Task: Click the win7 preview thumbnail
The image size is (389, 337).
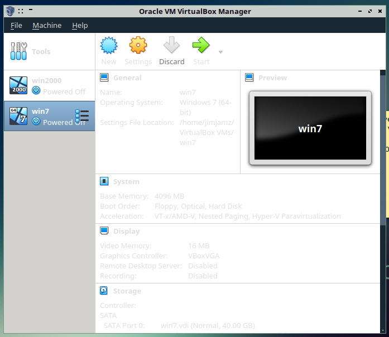Action: click(x=310, y=128)
